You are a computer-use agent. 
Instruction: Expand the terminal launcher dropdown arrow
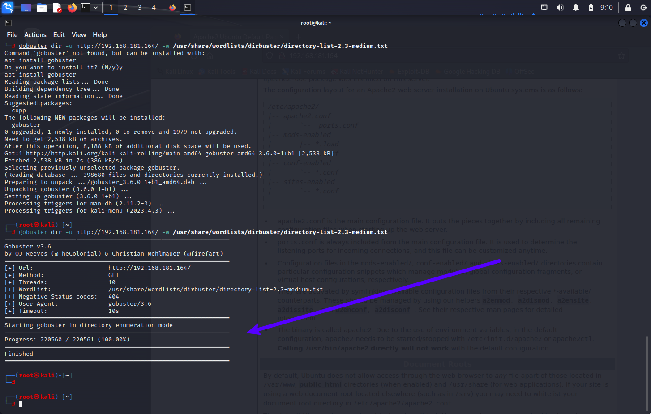click(96, 8)
